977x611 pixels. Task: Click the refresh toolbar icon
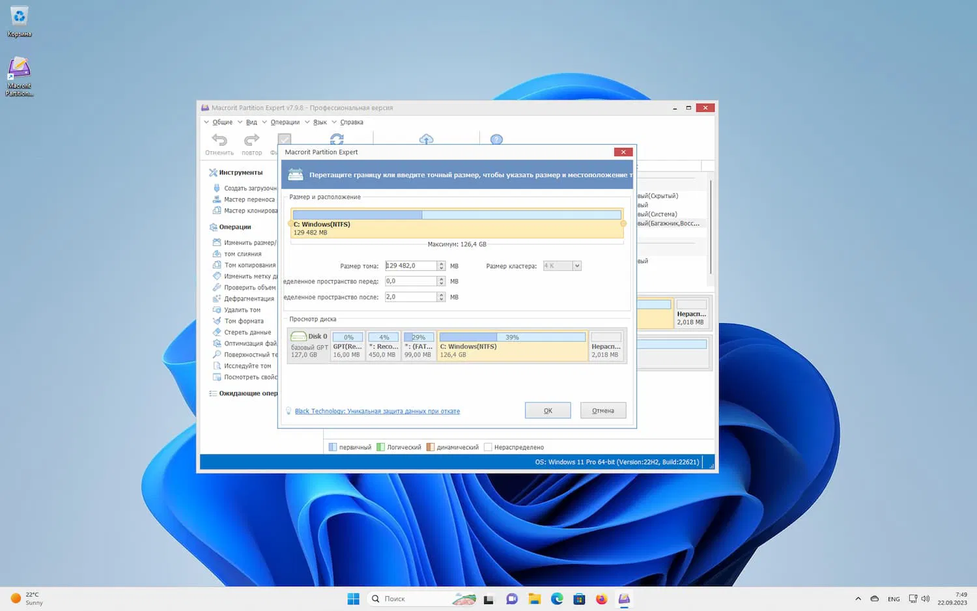[336, 139]
